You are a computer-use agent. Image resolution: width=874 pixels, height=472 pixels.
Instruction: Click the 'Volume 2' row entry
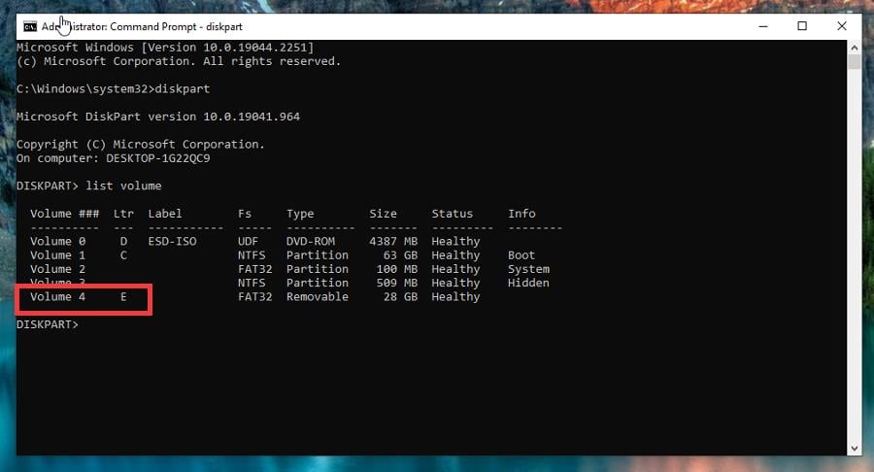click(x=58, y=269)
